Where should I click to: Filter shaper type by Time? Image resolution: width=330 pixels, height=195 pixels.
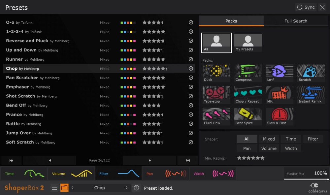pyautogui.click(x=291, y=139)
